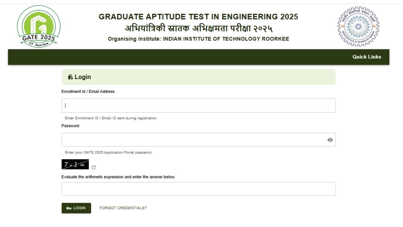Click the Enrollment Id / Email Address label
The width and height of the screenshot is (403, 227).
coord(88,91)
